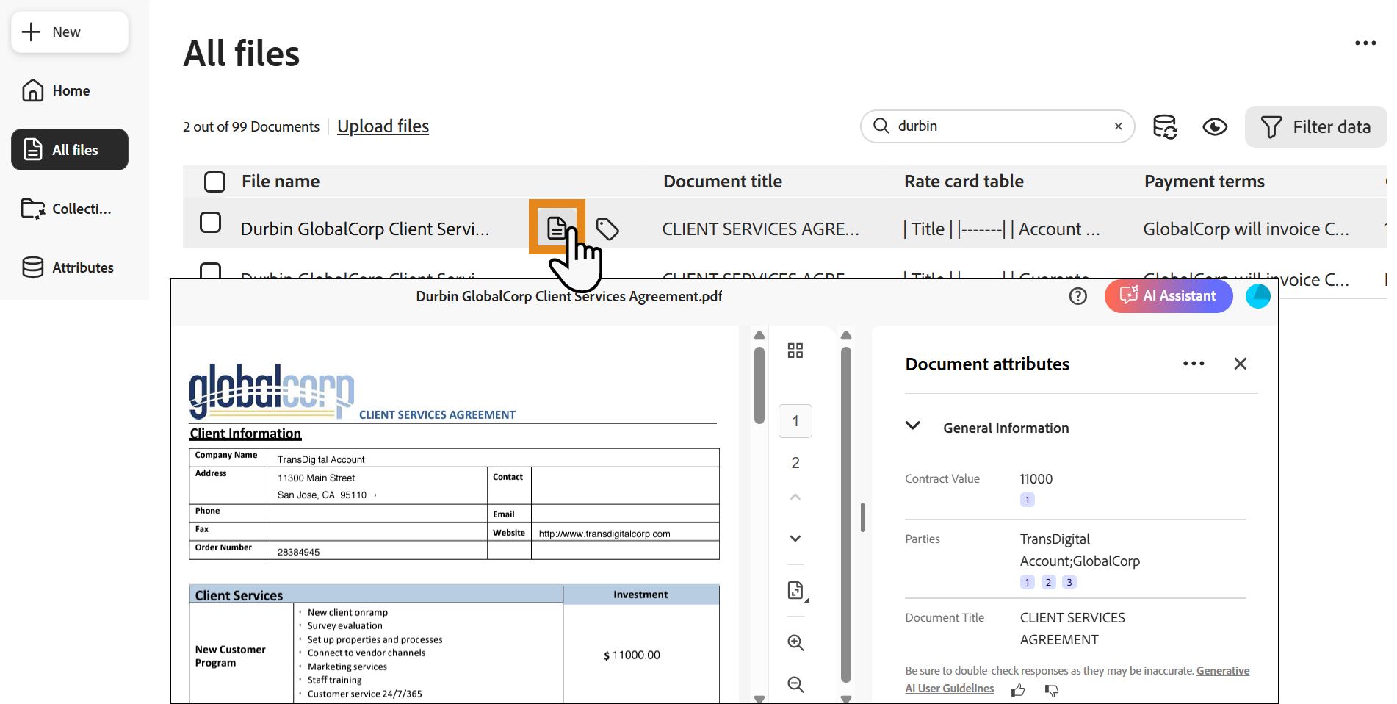
Task: Tick the select-all checkbox in table header
Action: point(214,182)
